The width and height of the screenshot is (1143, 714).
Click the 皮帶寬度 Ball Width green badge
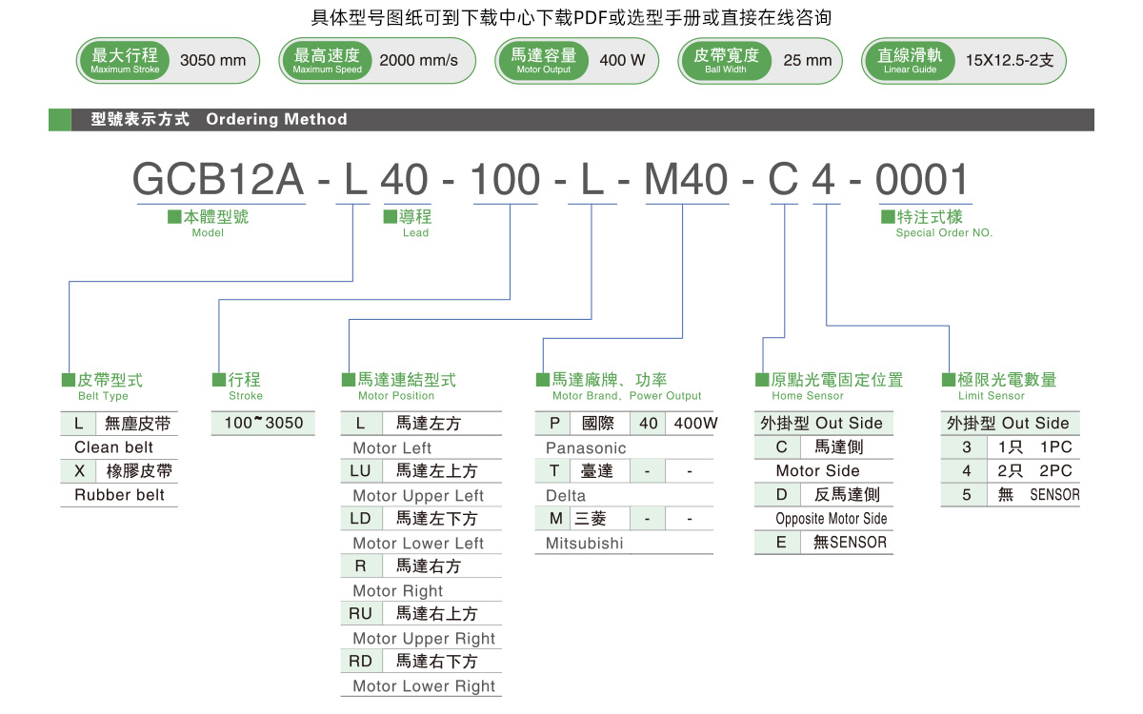[x=725, y=60]
